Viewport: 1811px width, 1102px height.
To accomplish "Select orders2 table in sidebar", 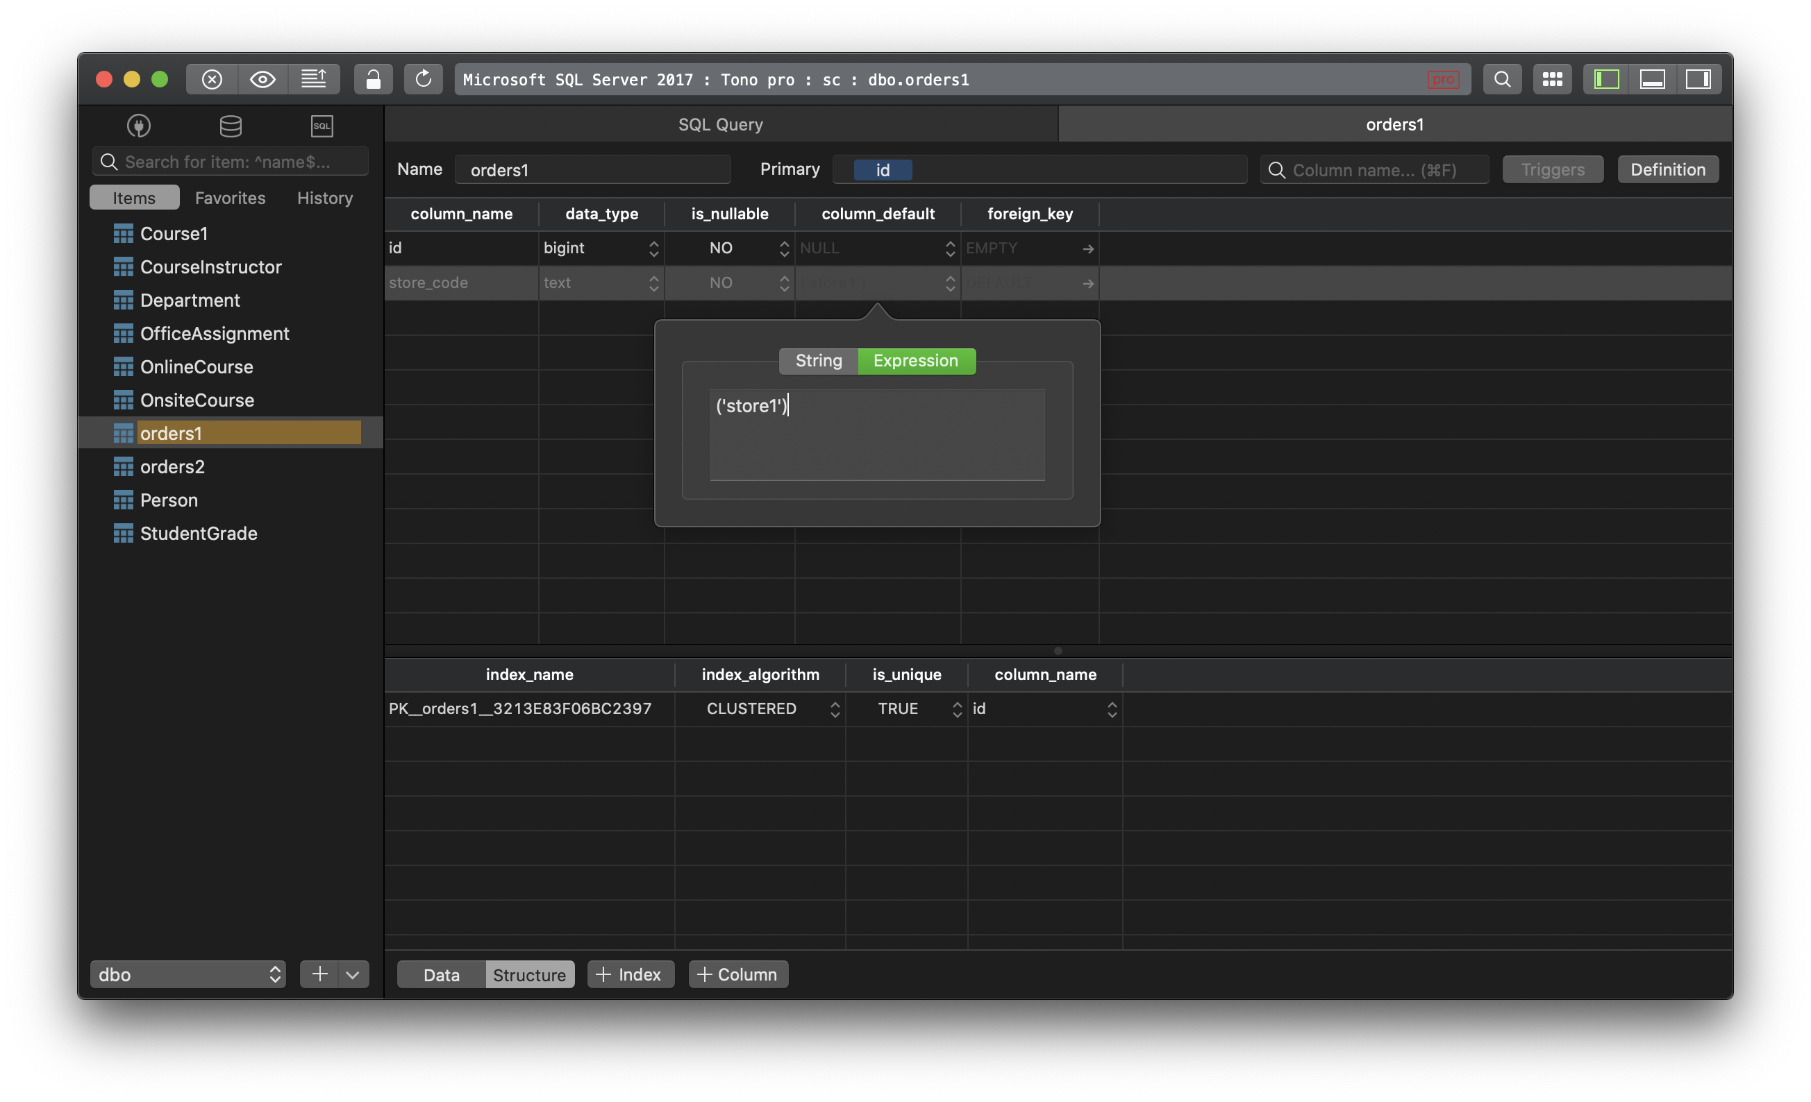I will [172, 464].
